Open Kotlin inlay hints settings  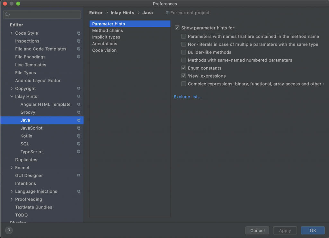26,136
